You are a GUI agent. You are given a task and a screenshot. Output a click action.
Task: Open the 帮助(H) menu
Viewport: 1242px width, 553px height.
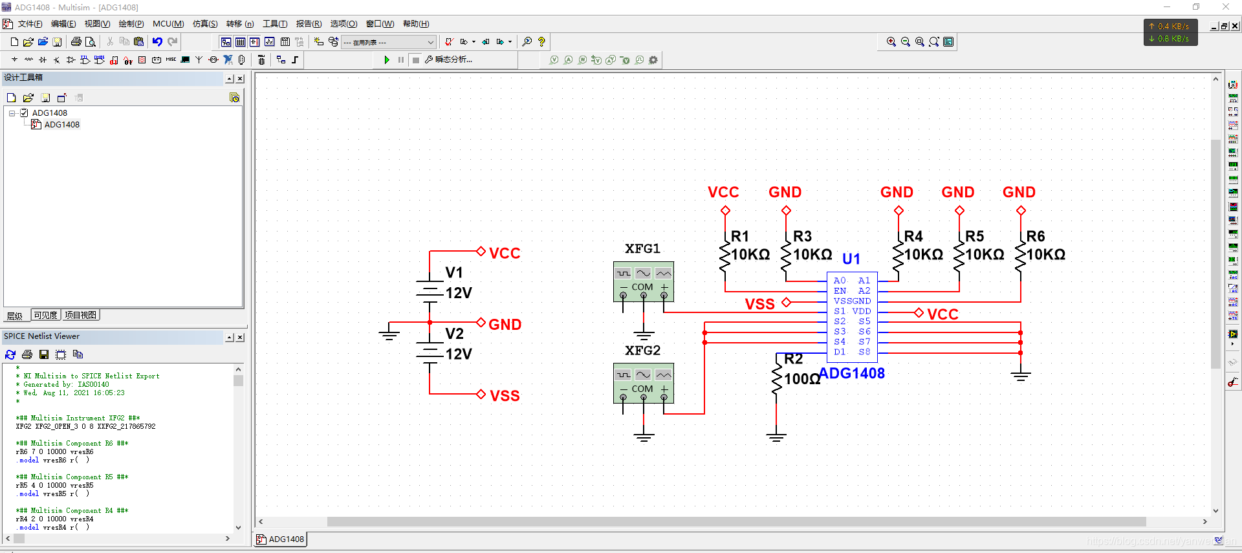coord(416,24)
